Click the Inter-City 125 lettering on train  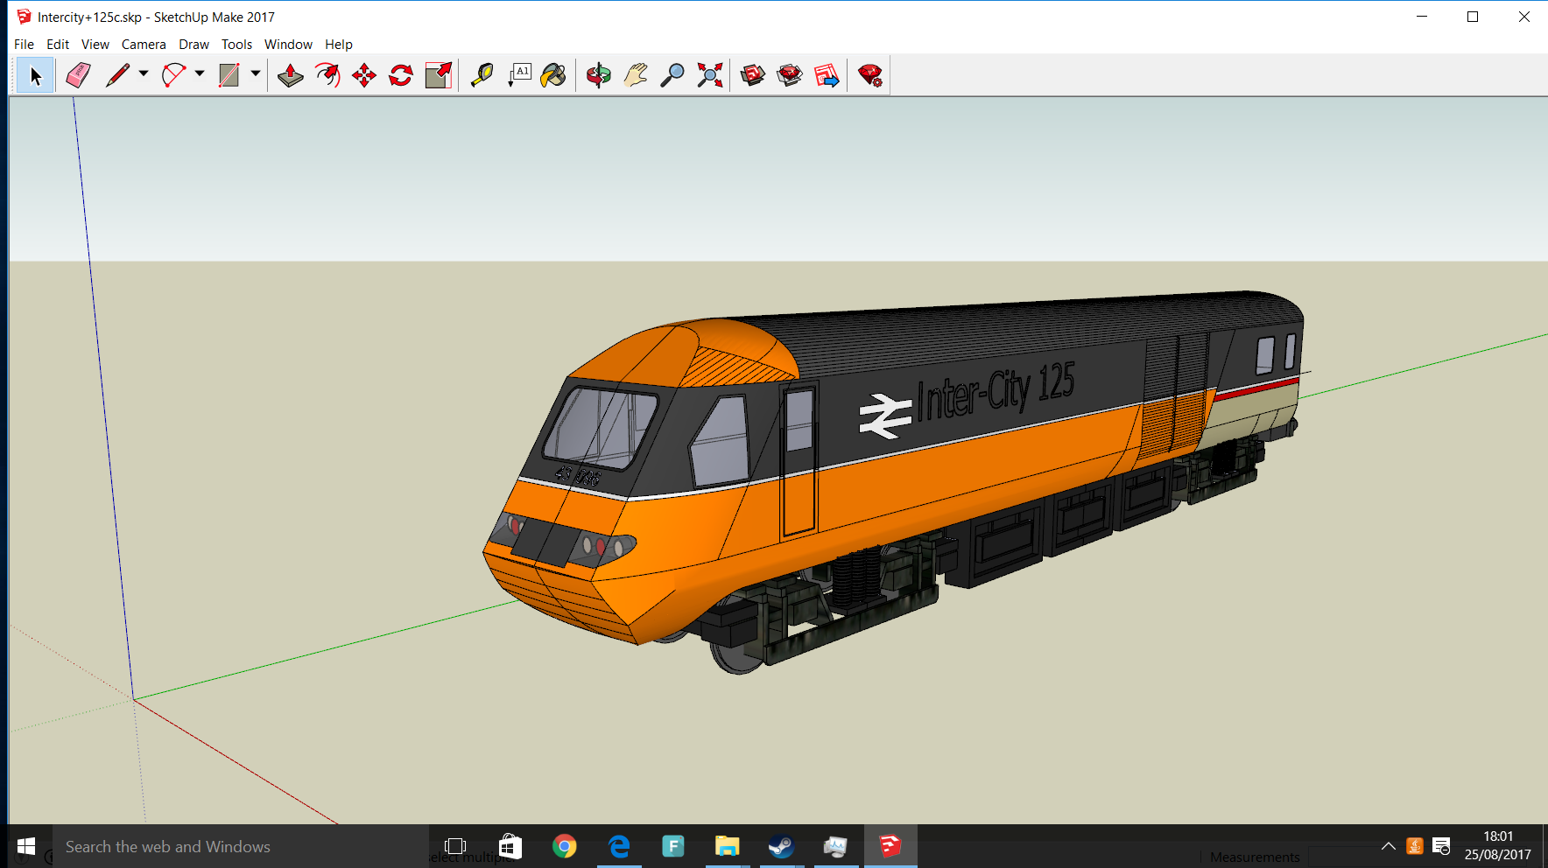click(x=996, y=393)
